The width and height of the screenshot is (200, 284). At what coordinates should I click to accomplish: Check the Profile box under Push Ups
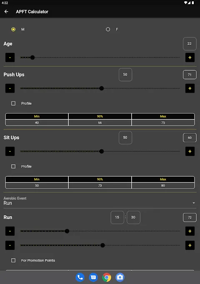point(13,104)
